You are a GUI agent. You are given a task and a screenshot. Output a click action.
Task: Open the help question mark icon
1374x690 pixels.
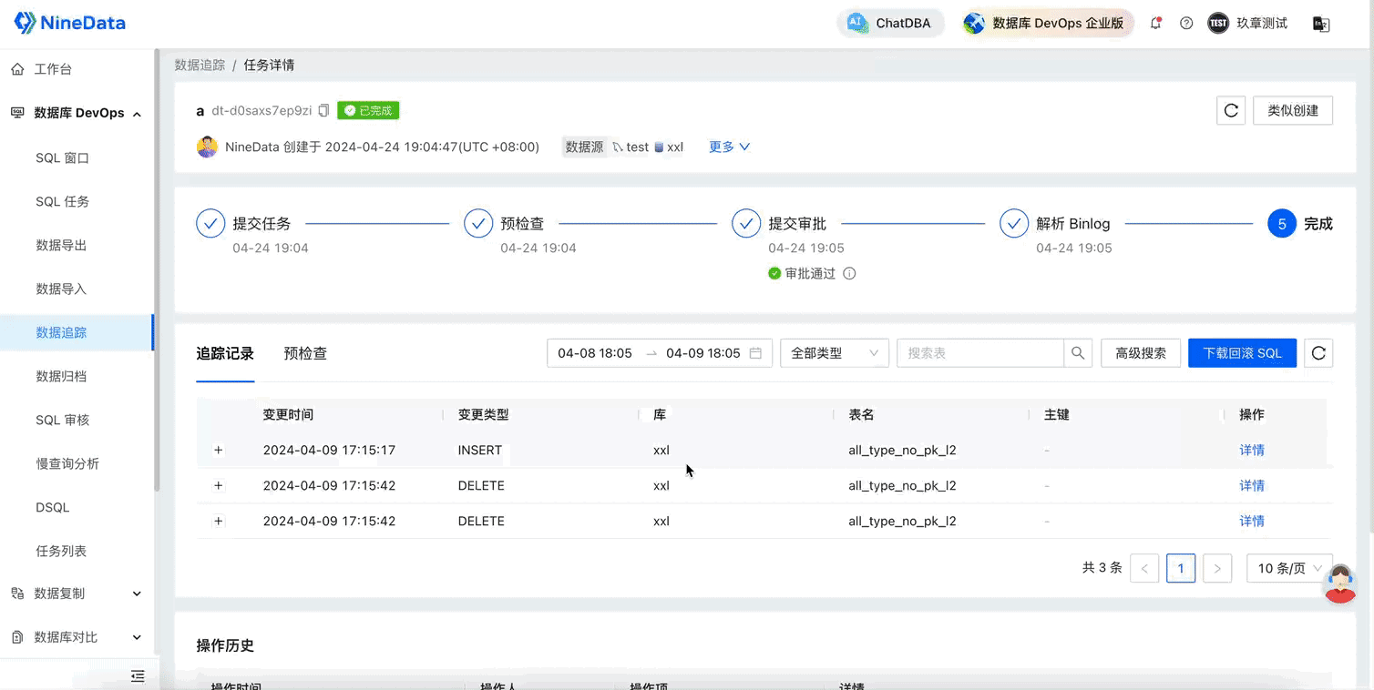(x=1186, y=24)
